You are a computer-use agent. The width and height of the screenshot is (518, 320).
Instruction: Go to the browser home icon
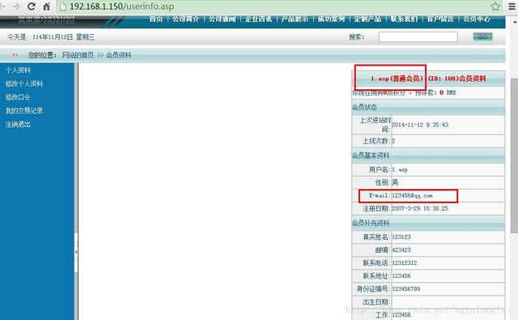[47, 6]
